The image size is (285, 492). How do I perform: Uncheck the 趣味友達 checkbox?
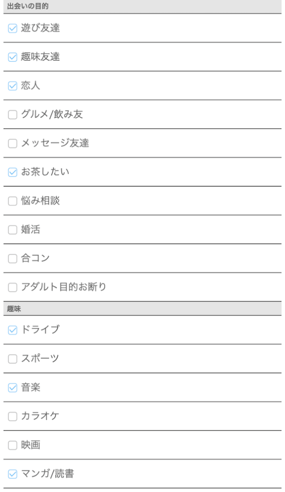pyautogui.click(x=12, y=57)
